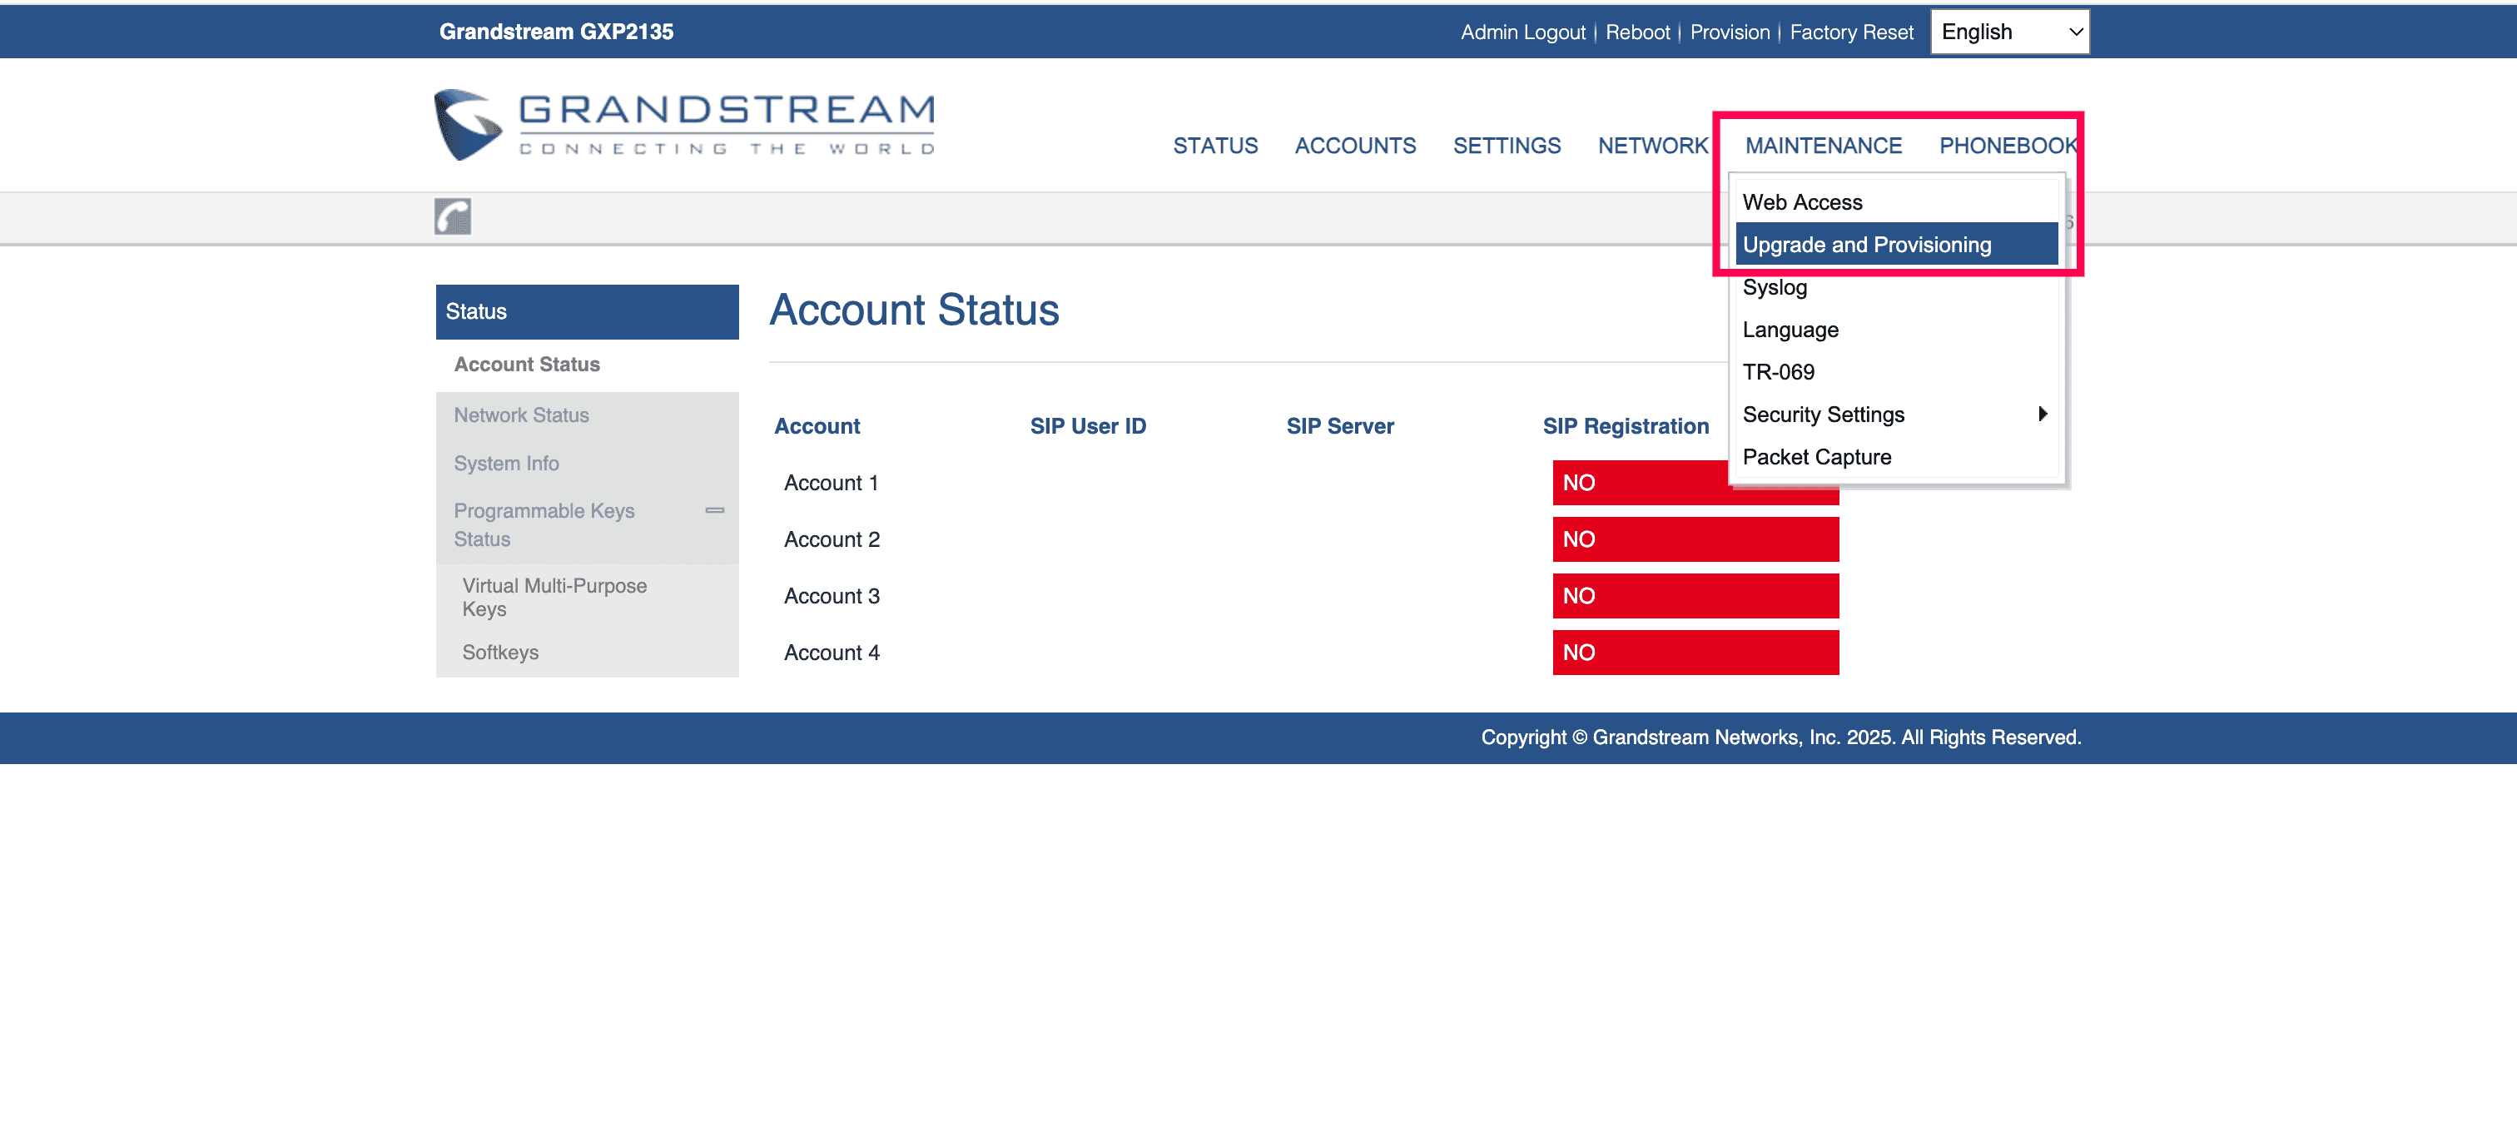
Task: Select Packet Capture menu option
Action: pos(1816,457)
